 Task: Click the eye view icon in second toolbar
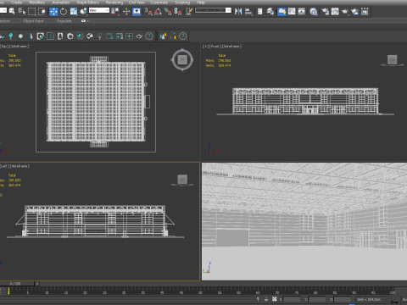[139, 36]
